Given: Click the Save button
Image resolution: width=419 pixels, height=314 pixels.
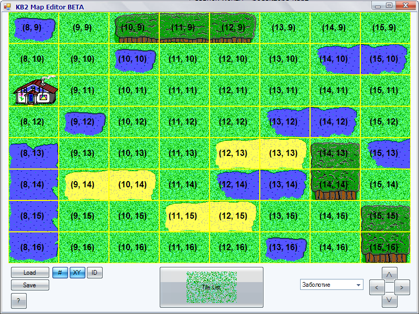Looking at the screenshot, I should pos(30,285).
